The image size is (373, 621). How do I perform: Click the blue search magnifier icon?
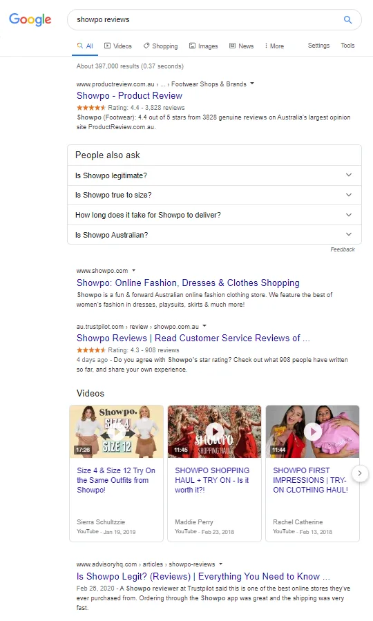pyautogui.click(x=347, y=19)
